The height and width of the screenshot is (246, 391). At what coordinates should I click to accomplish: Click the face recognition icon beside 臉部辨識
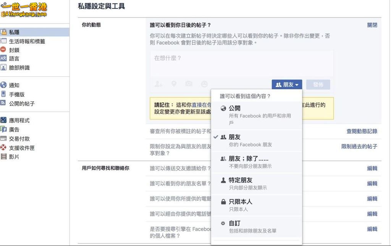click(x=3, y=67)
